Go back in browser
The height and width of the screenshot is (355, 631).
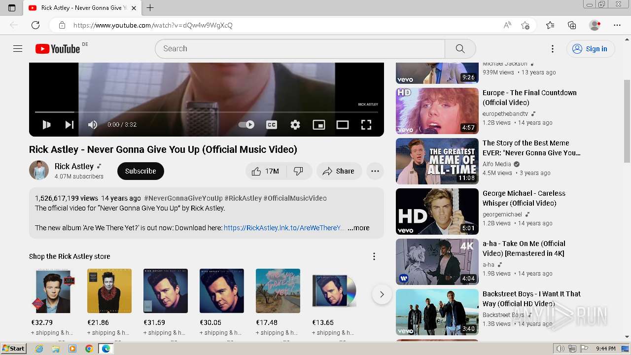click(14, 25)
